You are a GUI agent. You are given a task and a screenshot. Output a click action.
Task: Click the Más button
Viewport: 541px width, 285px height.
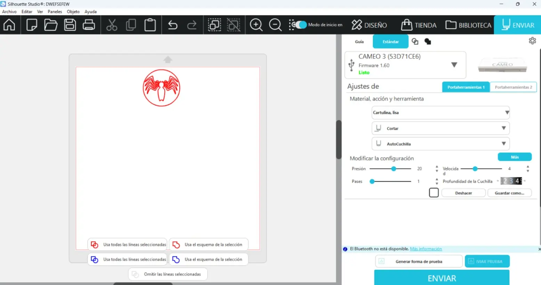click(x=515, y=157)
